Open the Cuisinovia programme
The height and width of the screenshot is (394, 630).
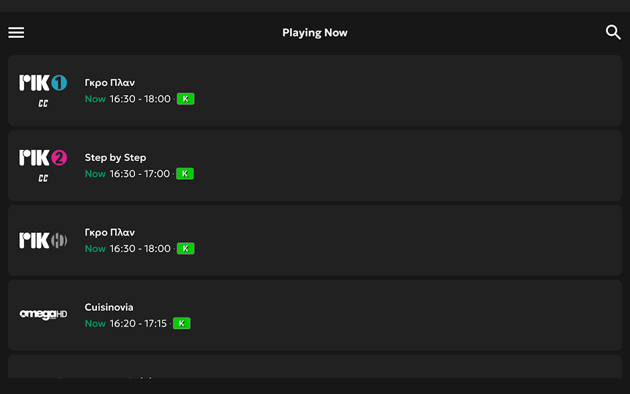coord(109,307)
